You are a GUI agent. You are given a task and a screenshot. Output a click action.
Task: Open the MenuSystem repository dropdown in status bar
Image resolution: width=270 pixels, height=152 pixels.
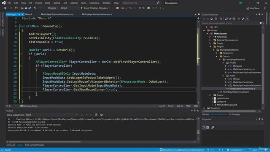point(236,150)
